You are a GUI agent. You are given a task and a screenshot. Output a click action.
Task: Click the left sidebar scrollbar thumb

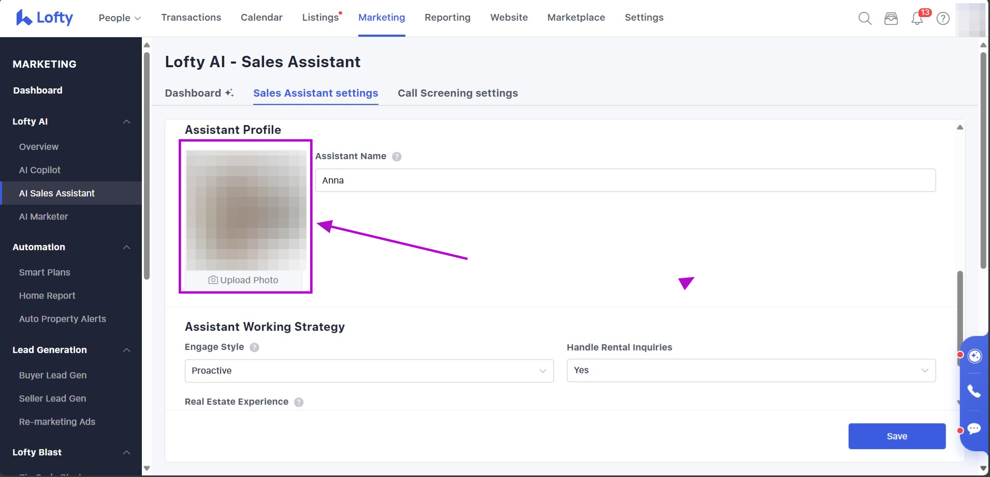(147, 165)
